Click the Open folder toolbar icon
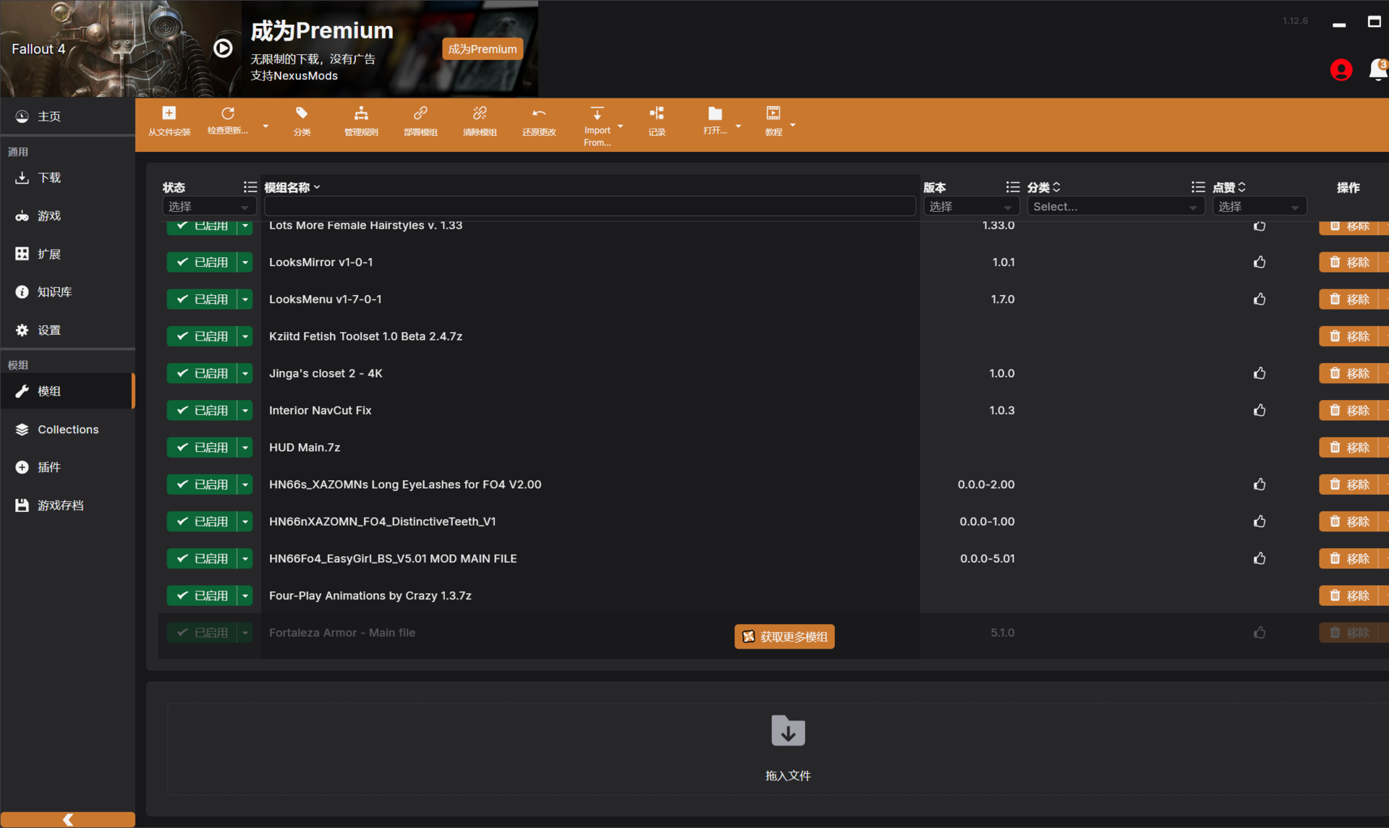The height and width of the screenshot is (828, 1389). (715, 113)
